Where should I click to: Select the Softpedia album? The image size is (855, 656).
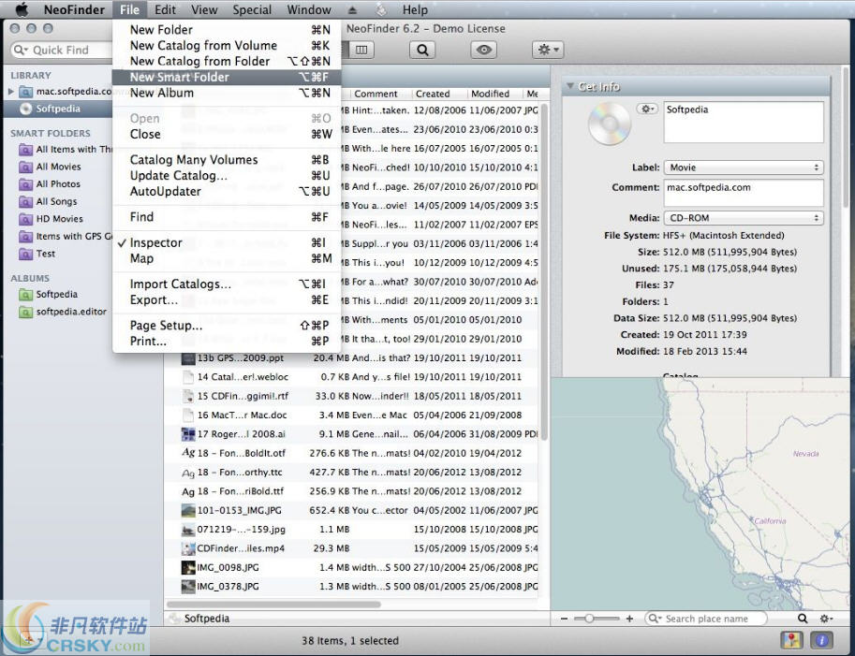click(56, 294)
